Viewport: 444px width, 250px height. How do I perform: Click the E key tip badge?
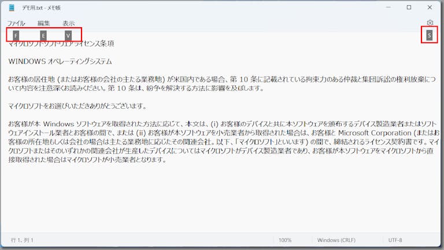43,36
